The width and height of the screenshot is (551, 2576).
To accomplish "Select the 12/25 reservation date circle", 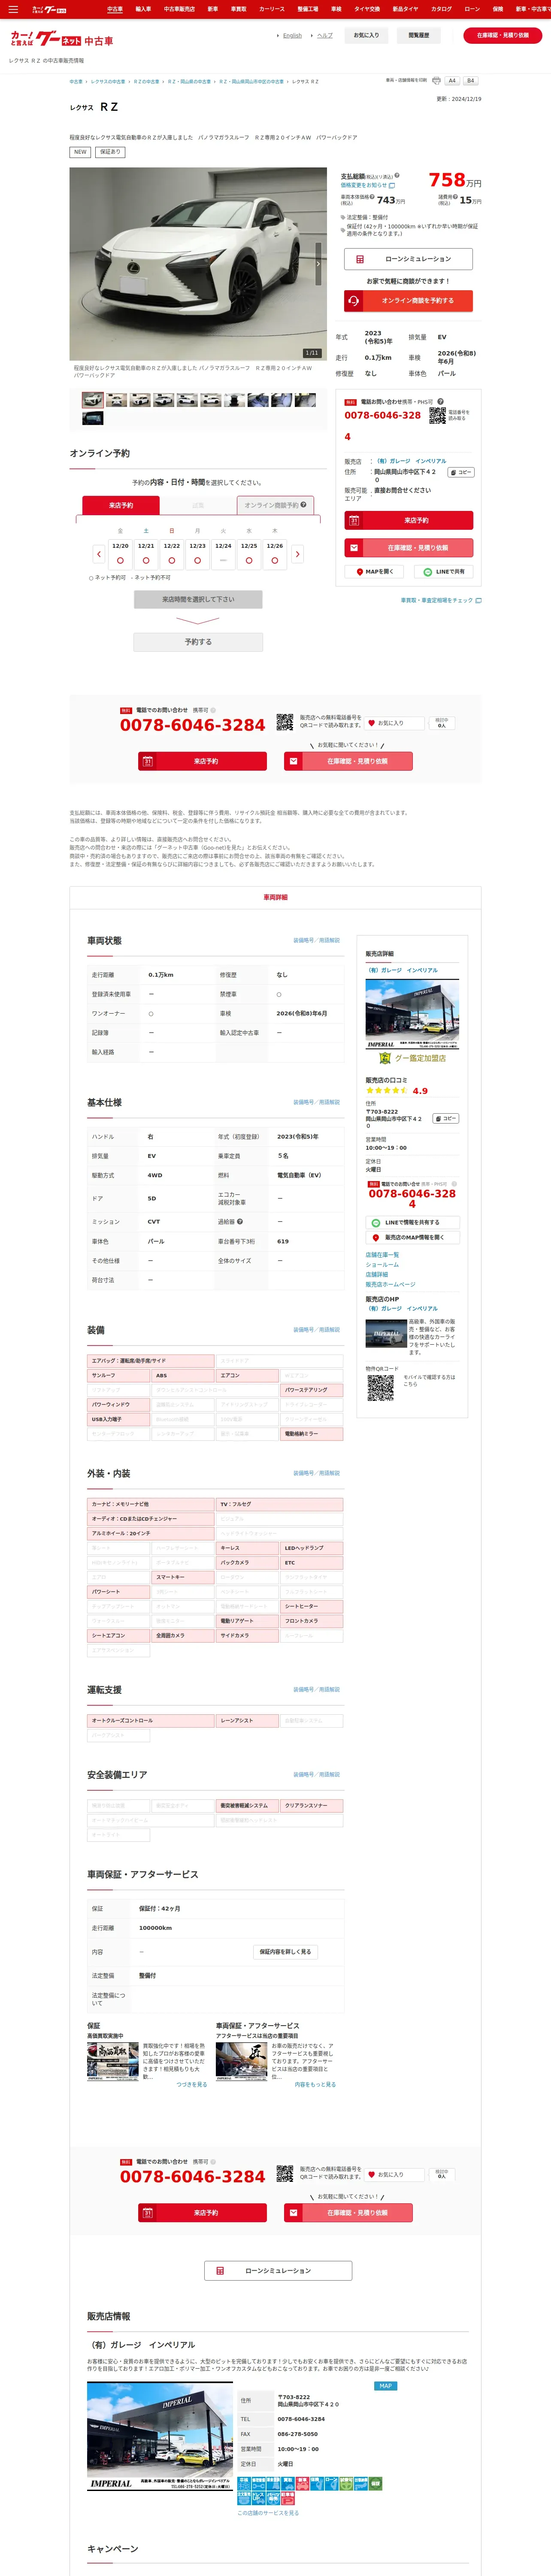I will tap(249, 561).
